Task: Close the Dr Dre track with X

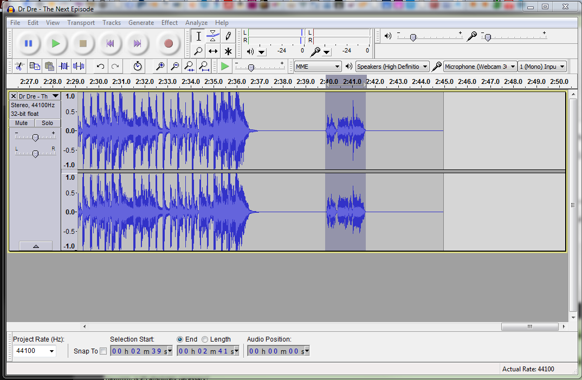Action: click(14, 96)
